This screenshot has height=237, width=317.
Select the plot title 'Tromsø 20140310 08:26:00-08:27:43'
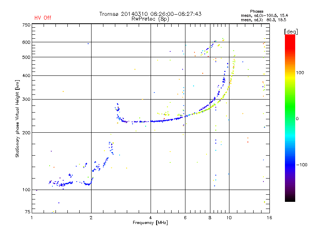coord(150,14)
